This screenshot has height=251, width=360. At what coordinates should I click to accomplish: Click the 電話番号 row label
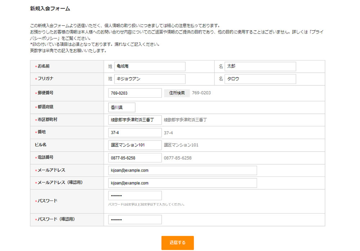coord(45,157)
